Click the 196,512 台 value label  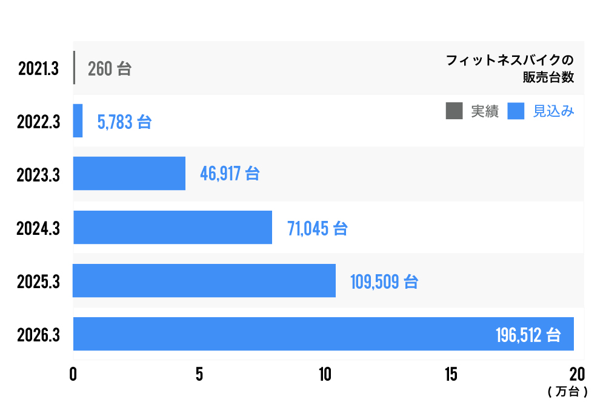528,335
